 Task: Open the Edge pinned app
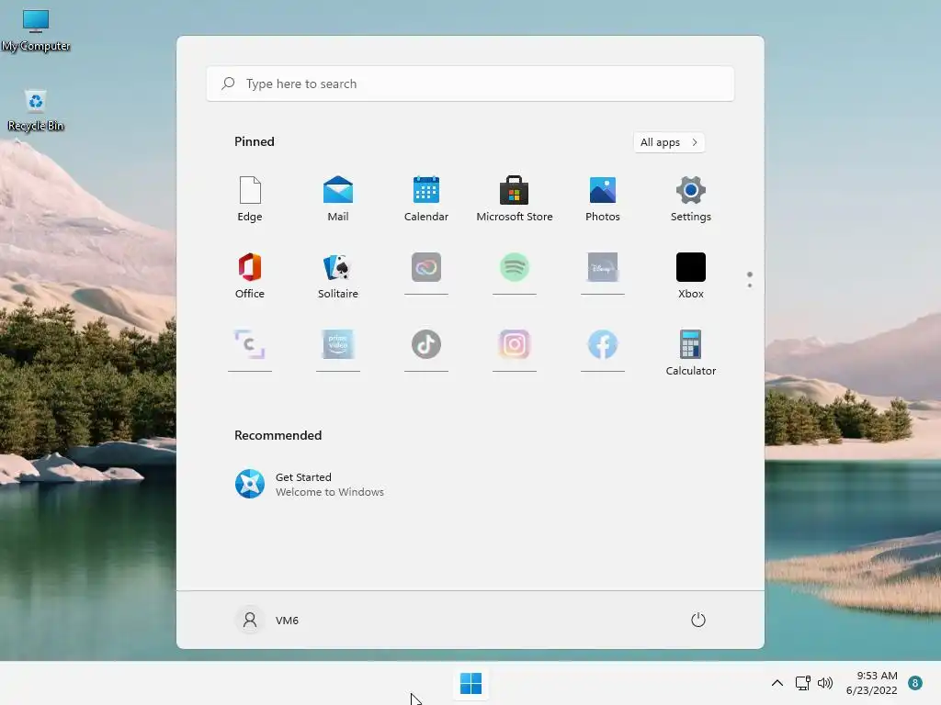(250, 199)
